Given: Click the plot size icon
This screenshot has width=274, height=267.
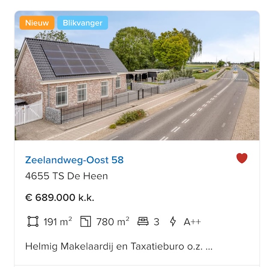Looking at the screenshot, I should click(x=86, y=221).
